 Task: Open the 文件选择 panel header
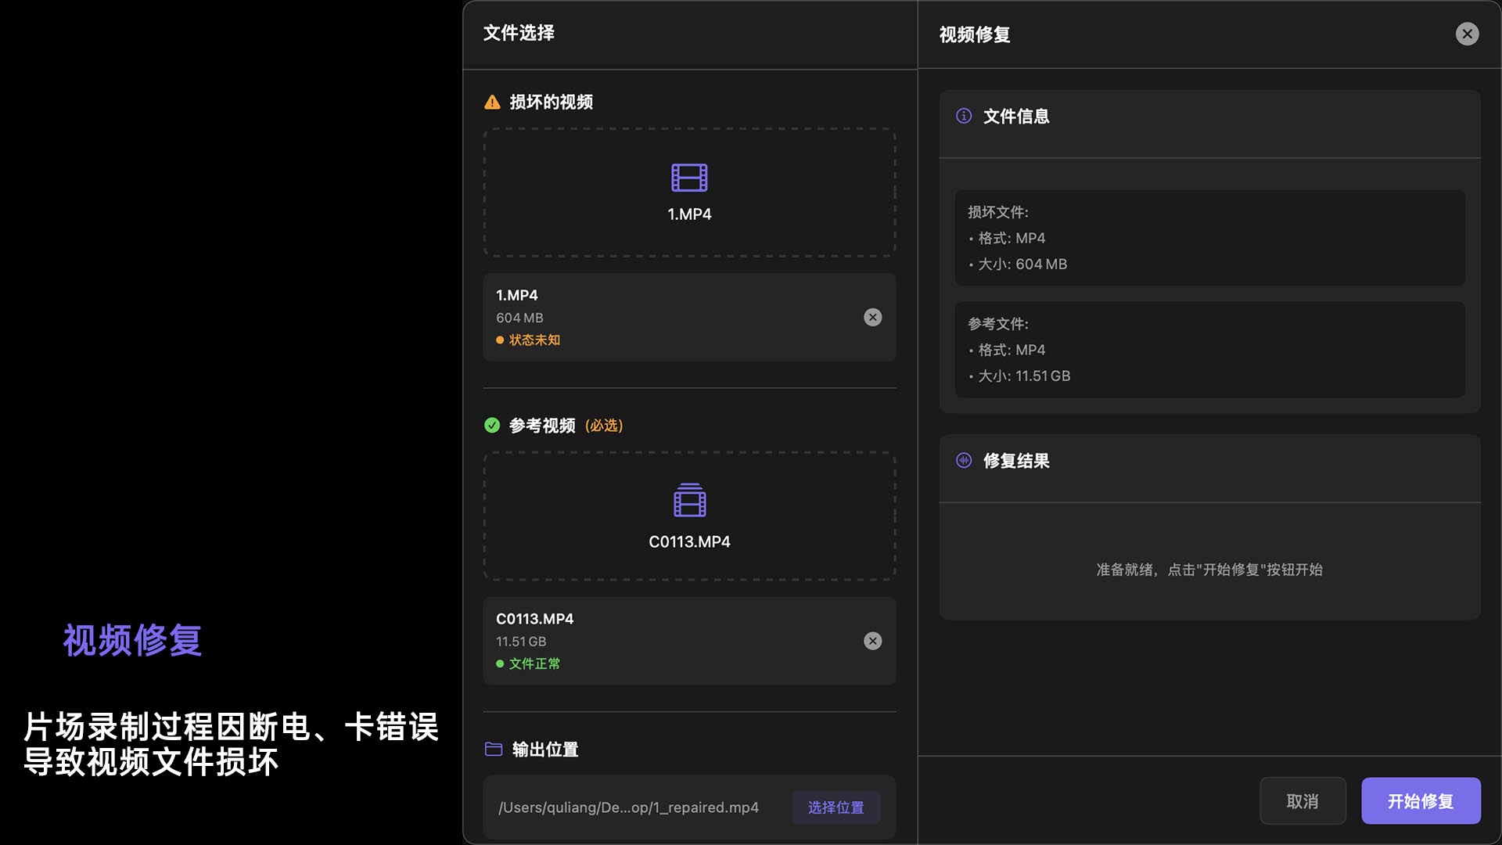tap(518, 34)
